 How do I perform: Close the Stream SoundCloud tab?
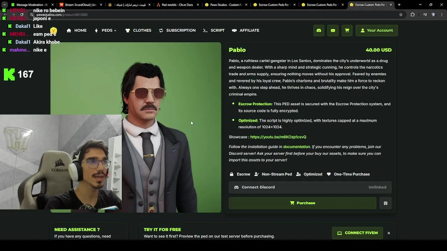point(101,5)
